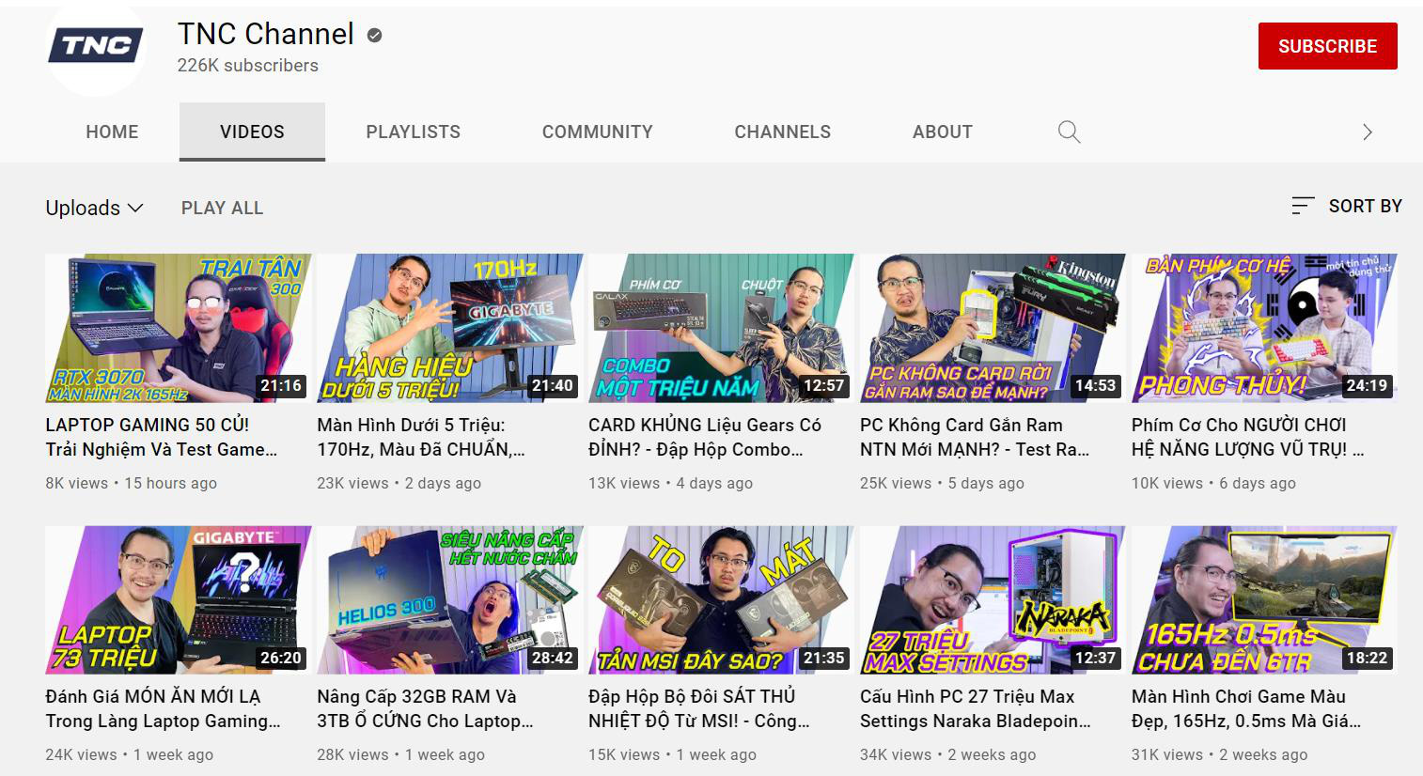Click the right chevron arrow in channel tabs

click(1368, 132)
